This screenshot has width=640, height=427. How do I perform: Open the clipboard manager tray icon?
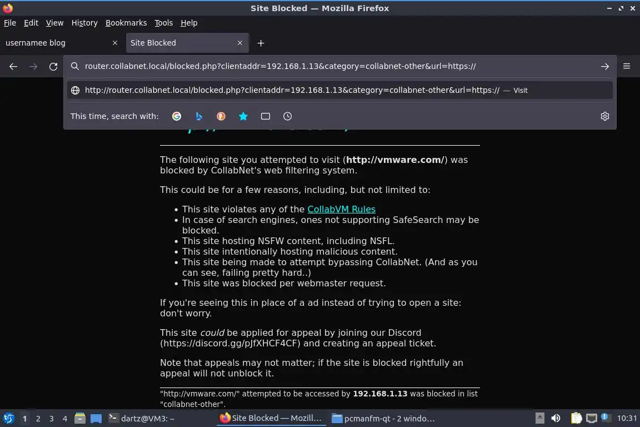576,418
